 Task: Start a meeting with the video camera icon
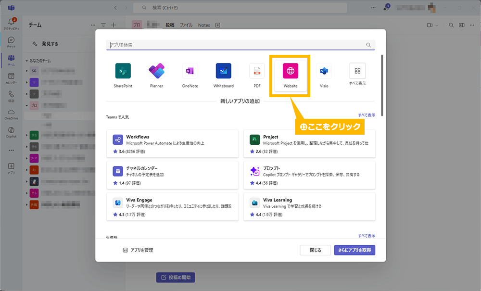[x=430, y=25]
